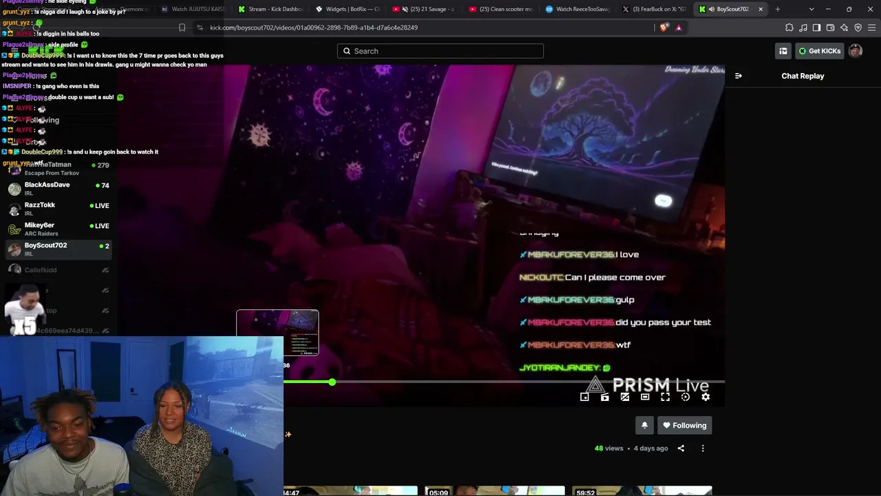Click the dashboard layout icon beside Get KICKs
Screen dimensions: 881x496
click(783, 51)
